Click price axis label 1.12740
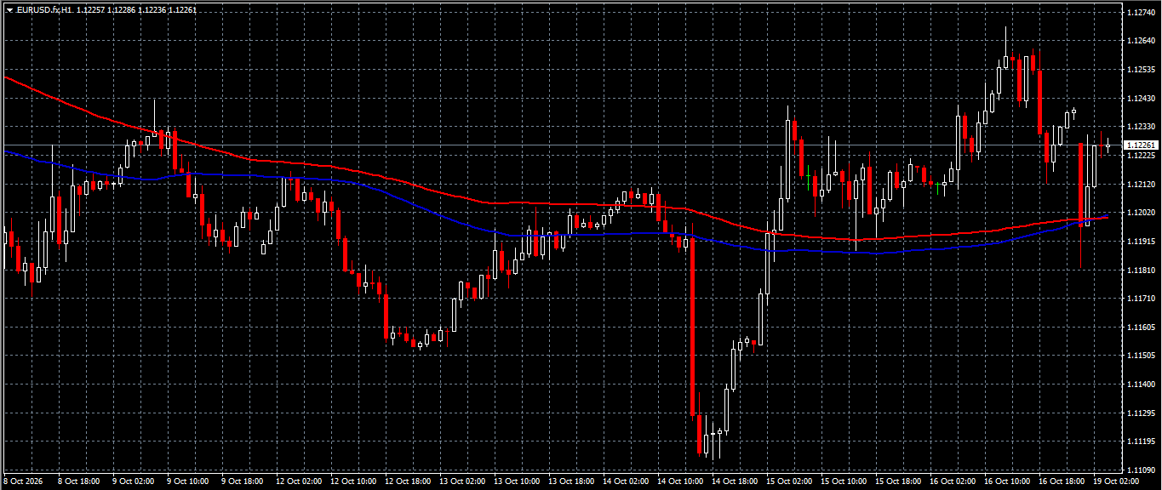This screenshot has width=1162, height=490. click(x=1140, y=13)
